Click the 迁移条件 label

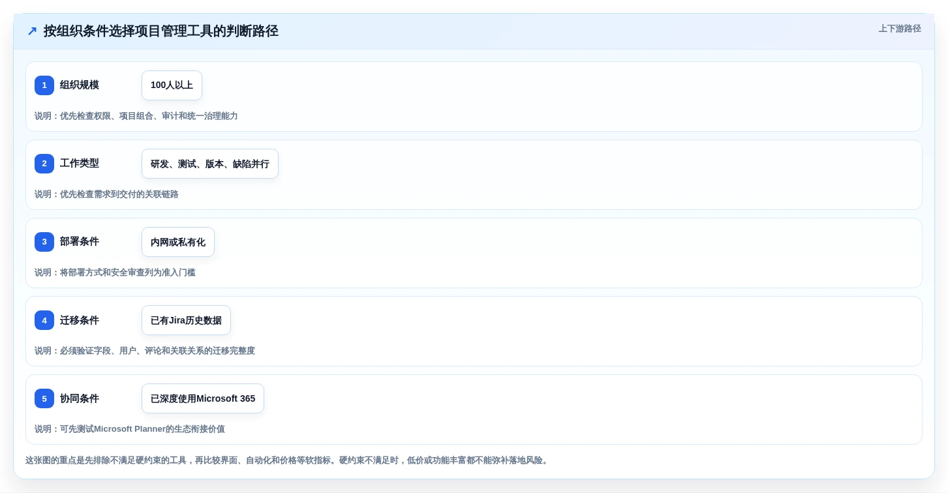80,320
